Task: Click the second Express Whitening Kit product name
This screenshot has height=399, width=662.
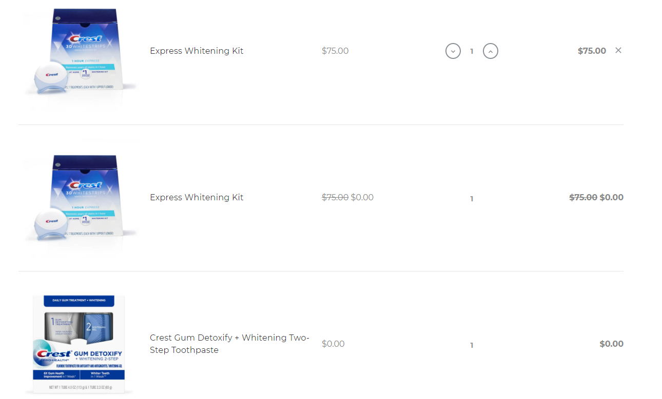Action: 197,197
